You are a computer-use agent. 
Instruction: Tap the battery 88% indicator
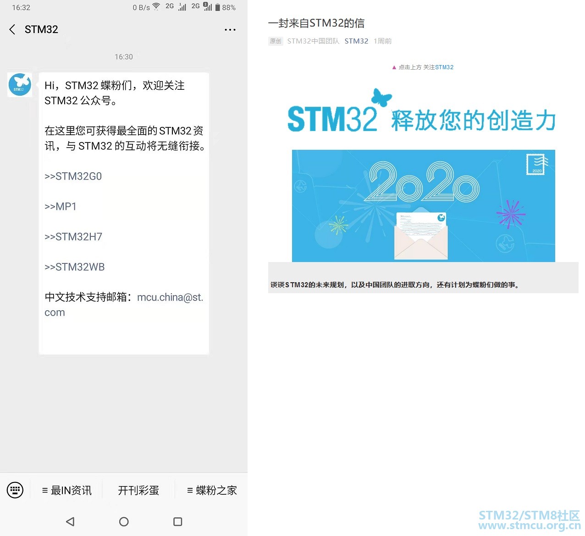point(226,7)
